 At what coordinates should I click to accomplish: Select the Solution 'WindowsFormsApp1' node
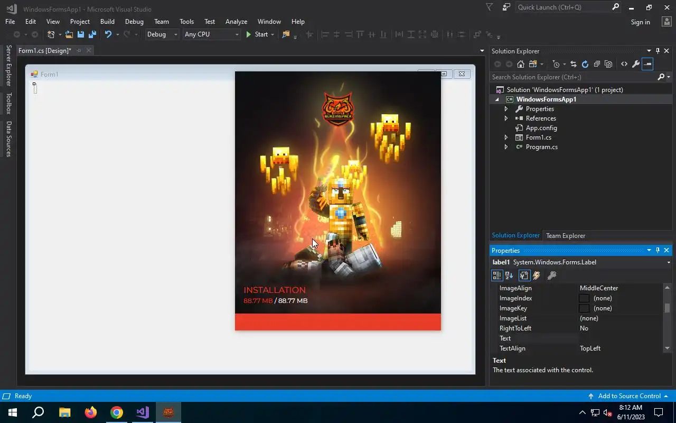coord(565,90)
